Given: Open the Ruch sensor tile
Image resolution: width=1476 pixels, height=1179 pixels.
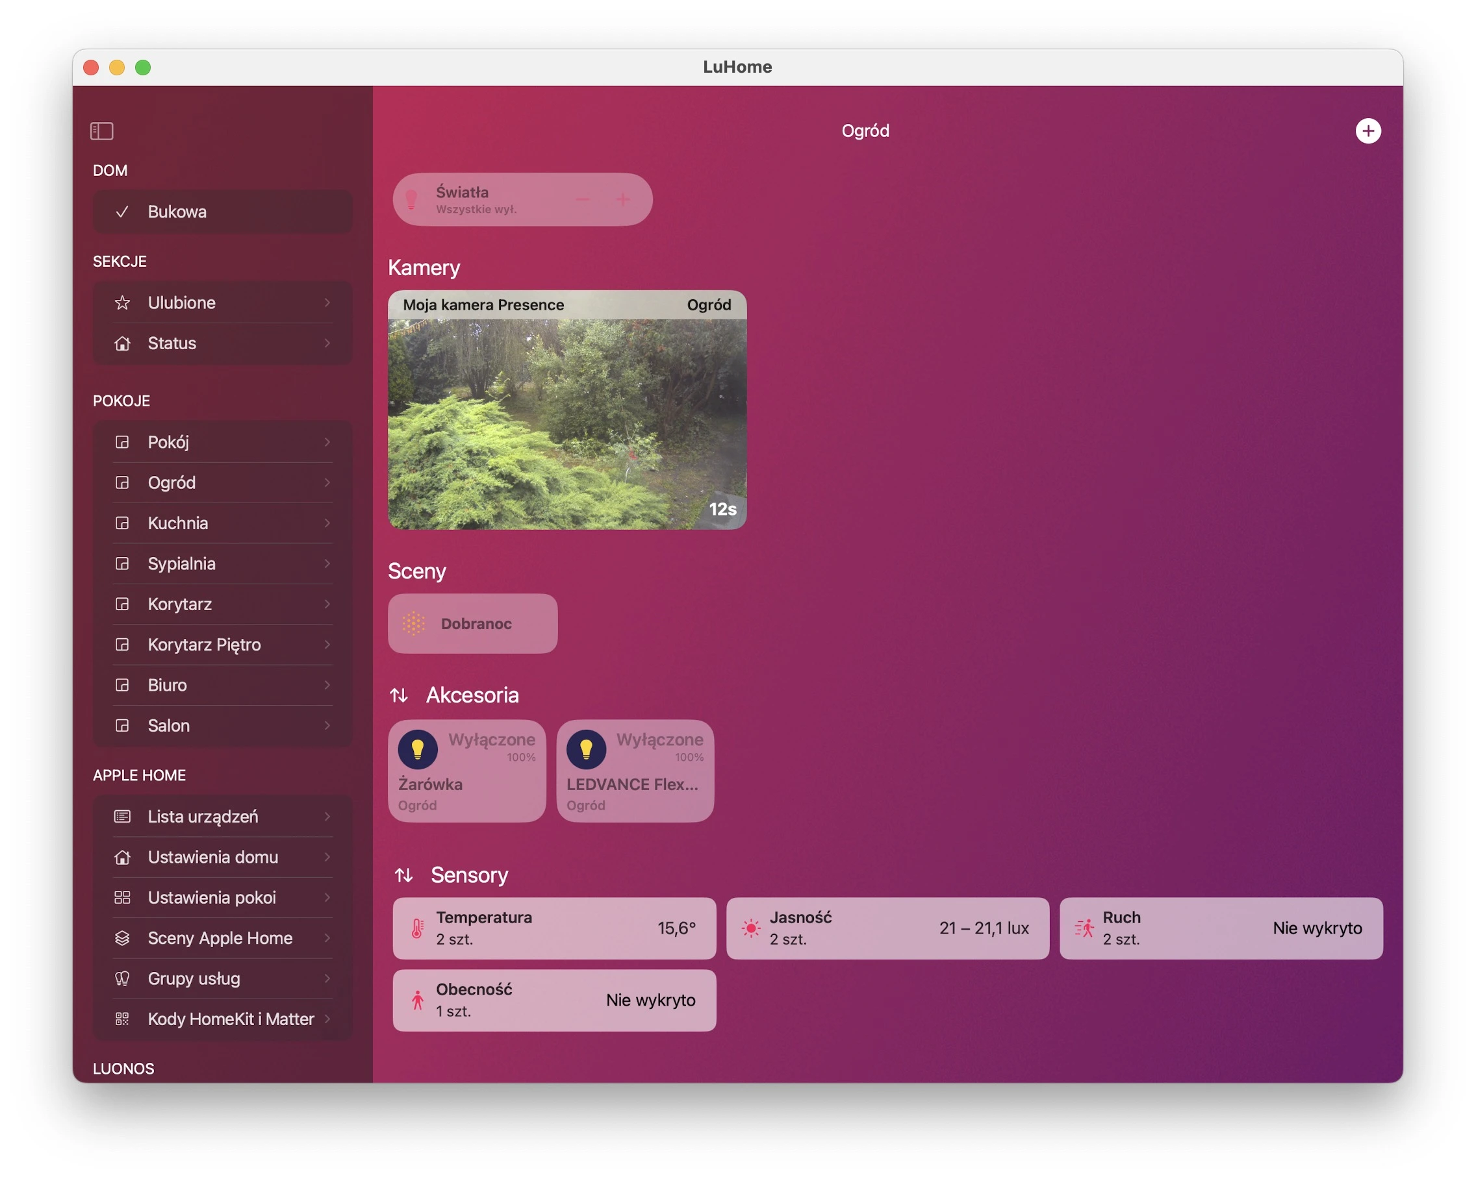Looking at the screenshot, I should pyautogui.click(x=1221, y=928).
